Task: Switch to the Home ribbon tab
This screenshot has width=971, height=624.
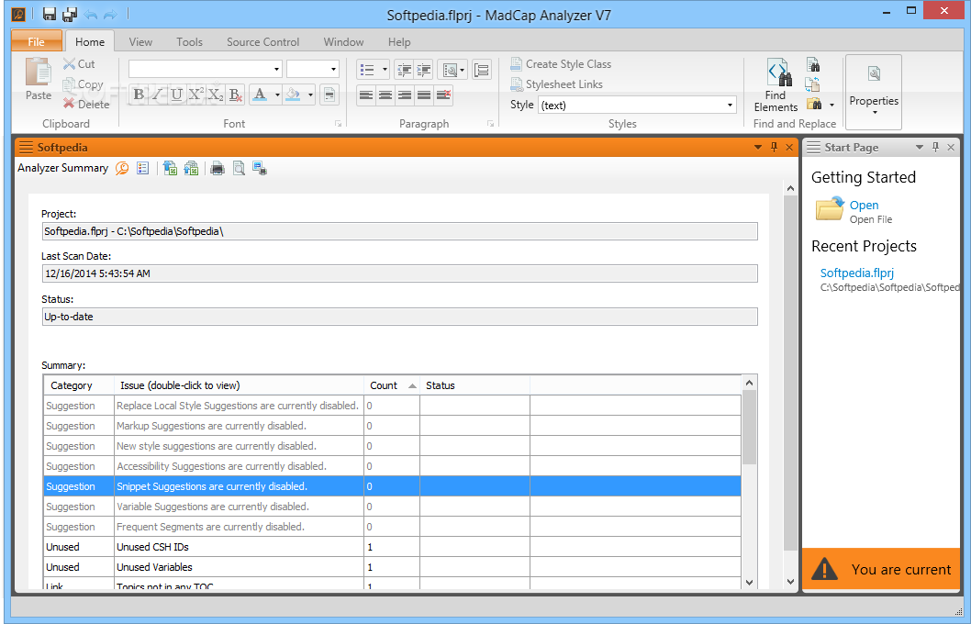Action: (x=90, y=41)
